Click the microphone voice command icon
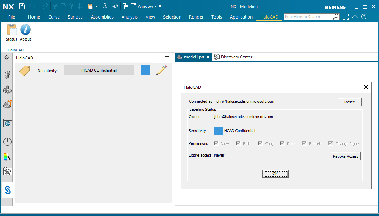The height and width of the screenshot is (216, 379). pos(105,6)
